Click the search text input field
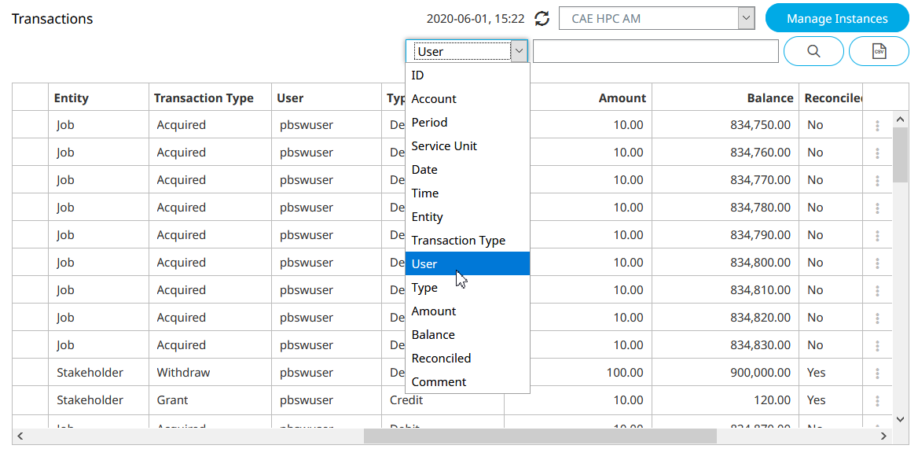Screen dimensions: 918x449 (x=655, y=52)
